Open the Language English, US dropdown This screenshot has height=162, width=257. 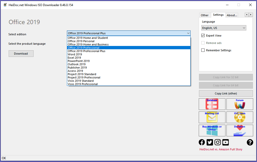[x=224, y=28]
